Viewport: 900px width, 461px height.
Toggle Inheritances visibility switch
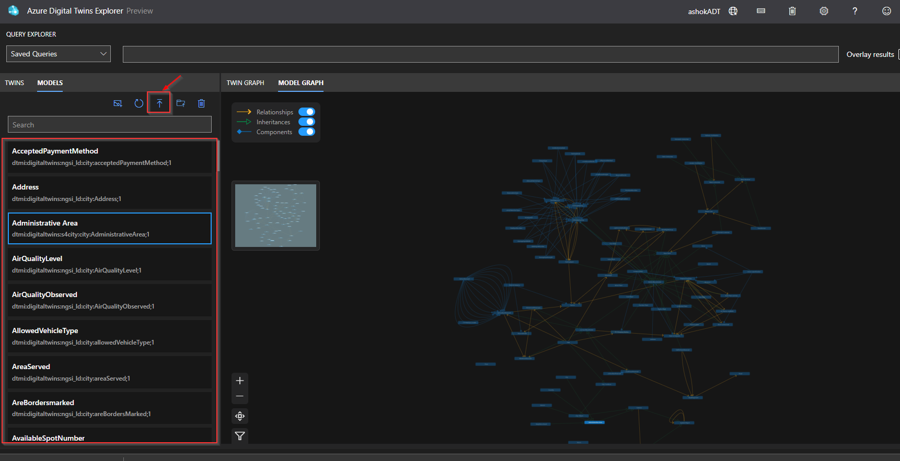tap(307, 122)
